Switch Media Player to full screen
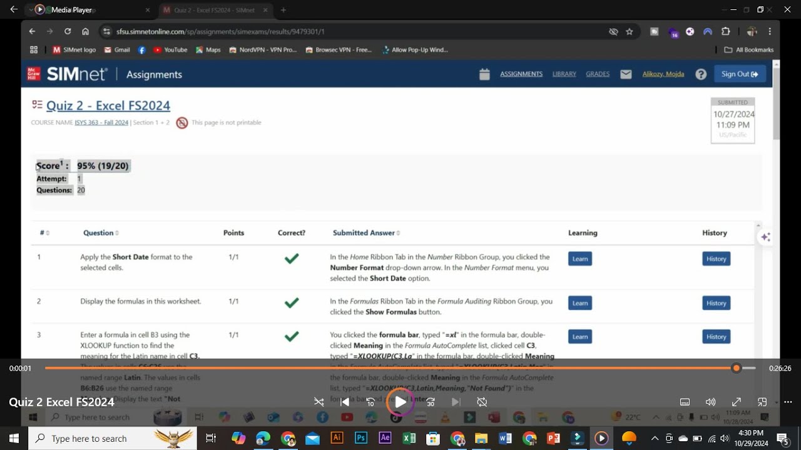The height and width of the screenshot is (450, 801). pyautogui.click(x=737, y=402)
